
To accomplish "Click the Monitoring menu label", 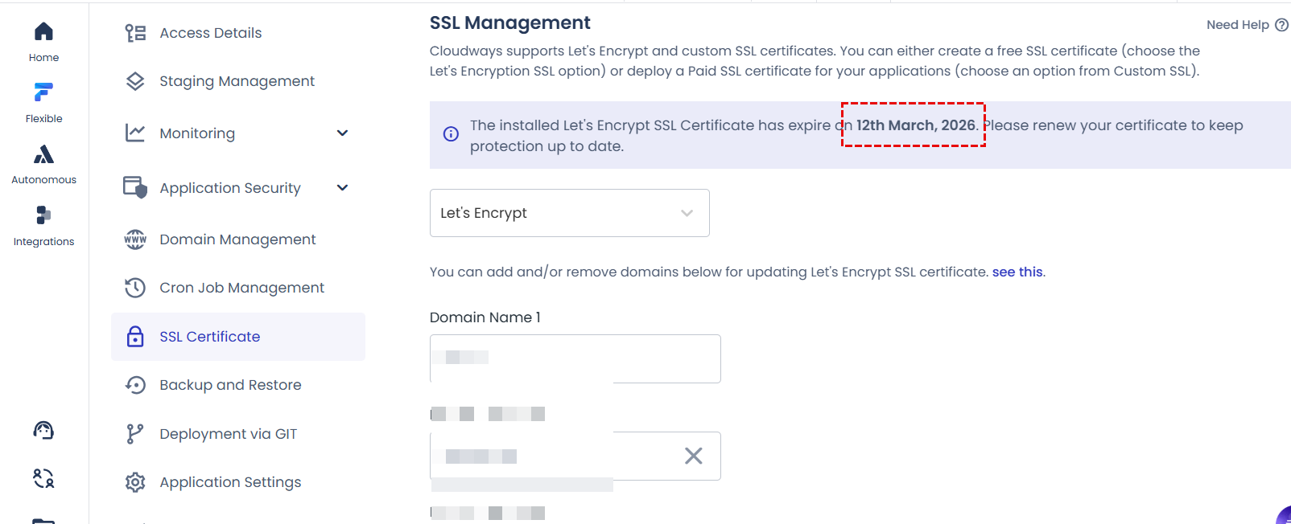I will pyautogui.click(x=197, y=133).
